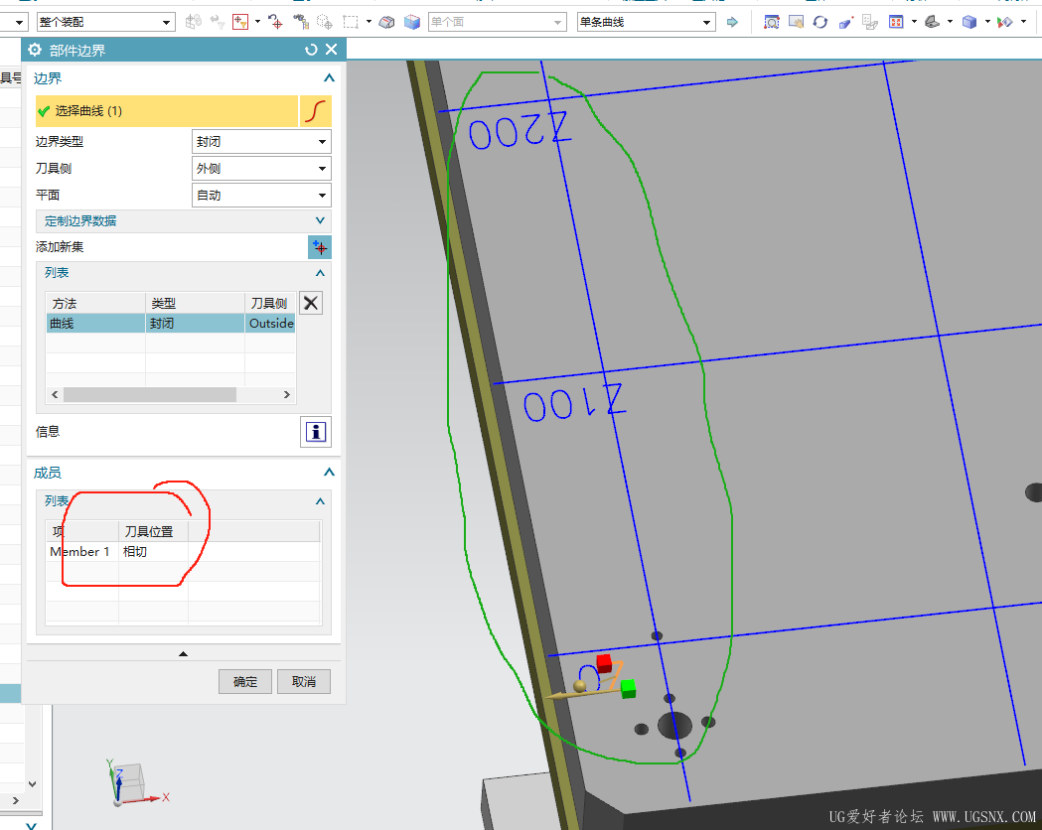
Task: Click the Outside cell in boundary list
Action: point(271,324)
